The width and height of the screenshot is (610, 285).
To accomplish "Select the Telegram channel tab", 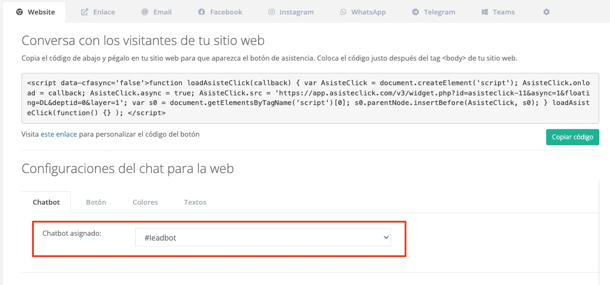I will pos(434,12).
